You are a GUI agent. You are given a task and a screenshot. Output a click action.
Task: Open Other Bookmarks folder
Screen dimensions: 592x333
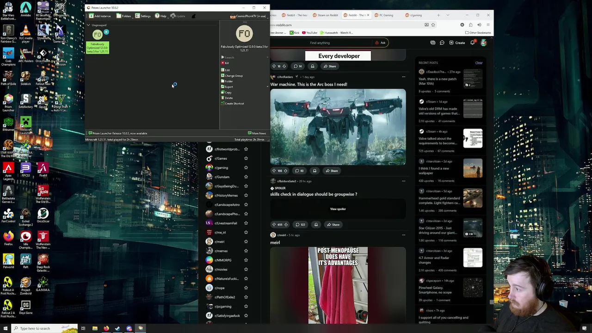(478, 33)
